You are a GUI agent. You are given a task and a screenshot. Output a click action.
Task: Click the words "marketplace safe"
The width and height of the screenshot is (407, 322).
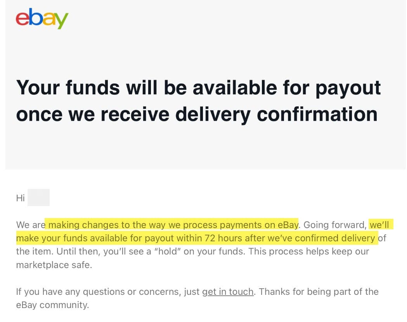(x=54, y=265)
